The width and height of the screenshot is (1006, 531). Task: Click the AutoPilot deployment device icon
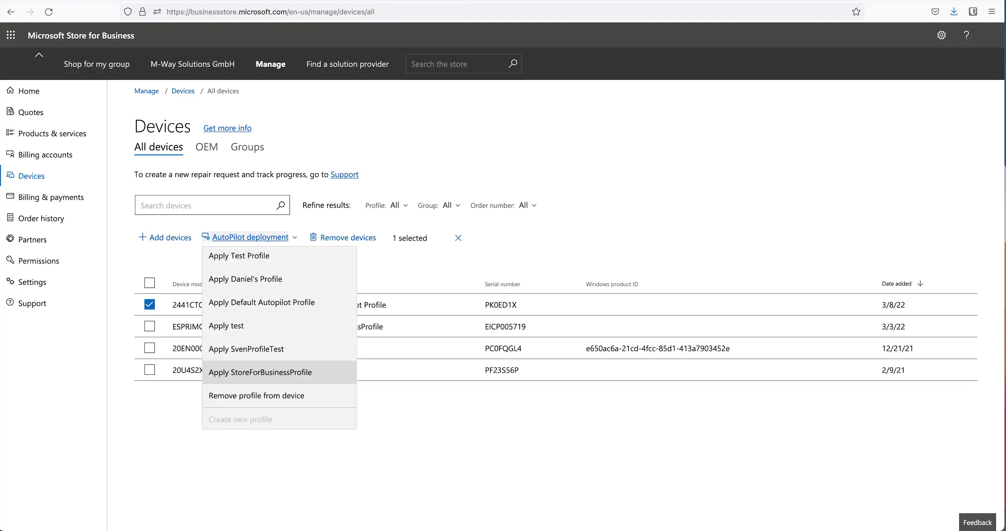(x=206, y=237)
